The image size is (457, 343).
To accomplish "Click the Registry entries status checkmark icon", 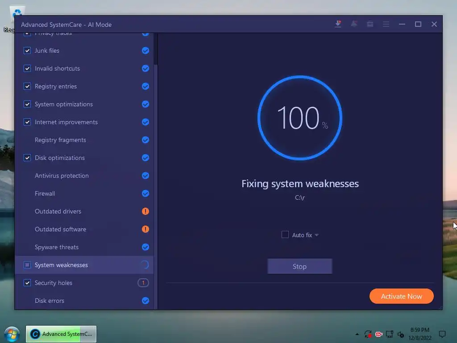I will pyautogui.click(x=145, y=86).
